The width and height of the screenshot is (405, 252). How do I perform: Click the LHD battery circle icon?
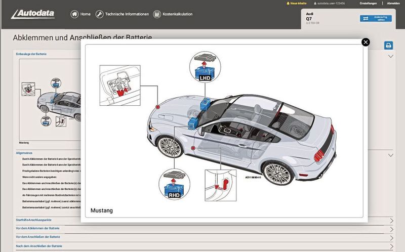click(x=205, y=67)
